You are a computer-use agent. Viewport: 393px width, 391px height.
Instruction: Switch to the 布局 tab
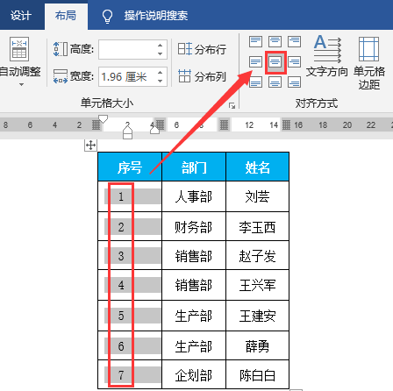pos(66,16)
